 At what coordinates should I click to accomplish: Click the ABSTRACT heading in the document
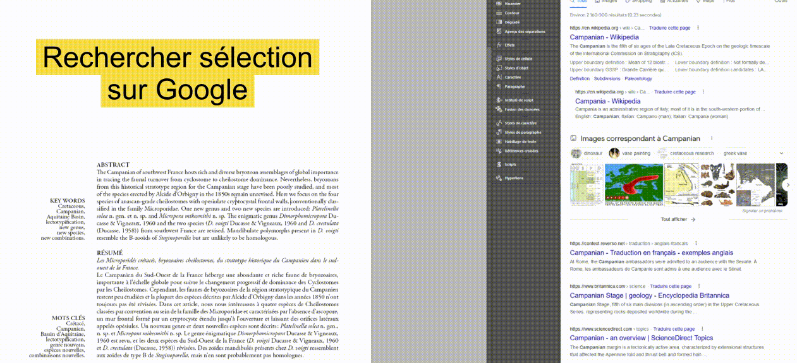coord(113,165)
